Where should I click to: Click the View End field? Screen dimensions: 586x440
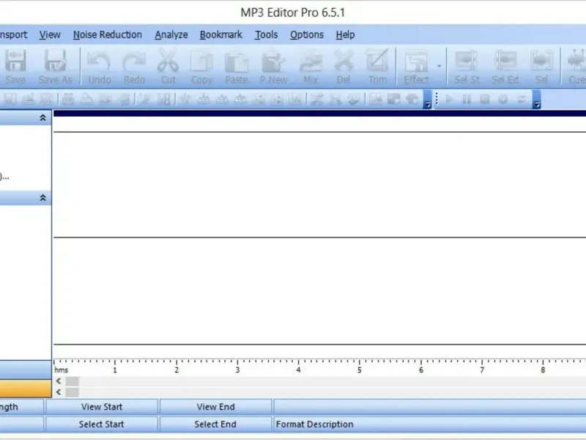pos(215,407)
